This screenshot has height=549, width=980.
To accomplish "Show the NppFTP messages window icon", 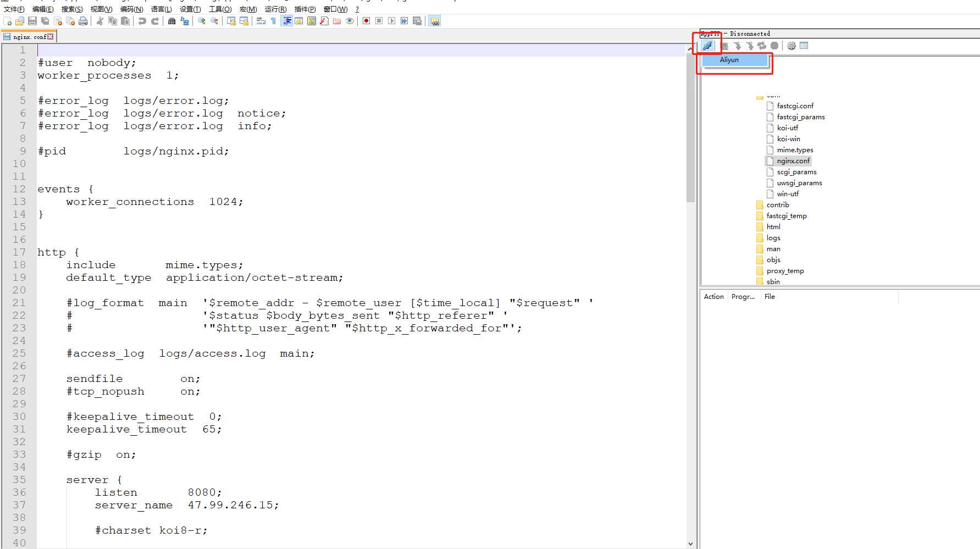I will [804, 46].
